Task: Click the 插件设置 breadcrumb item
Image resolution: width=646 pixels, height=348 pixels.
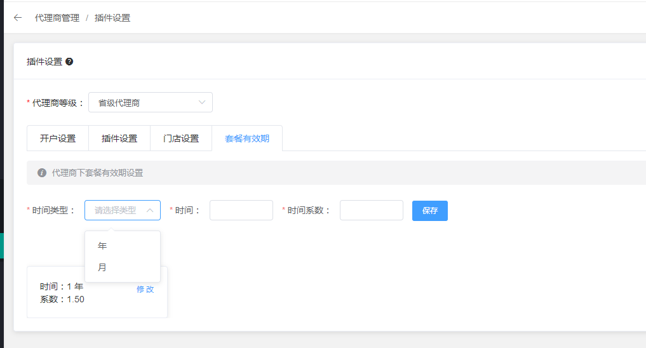Action: click(112, 18)
